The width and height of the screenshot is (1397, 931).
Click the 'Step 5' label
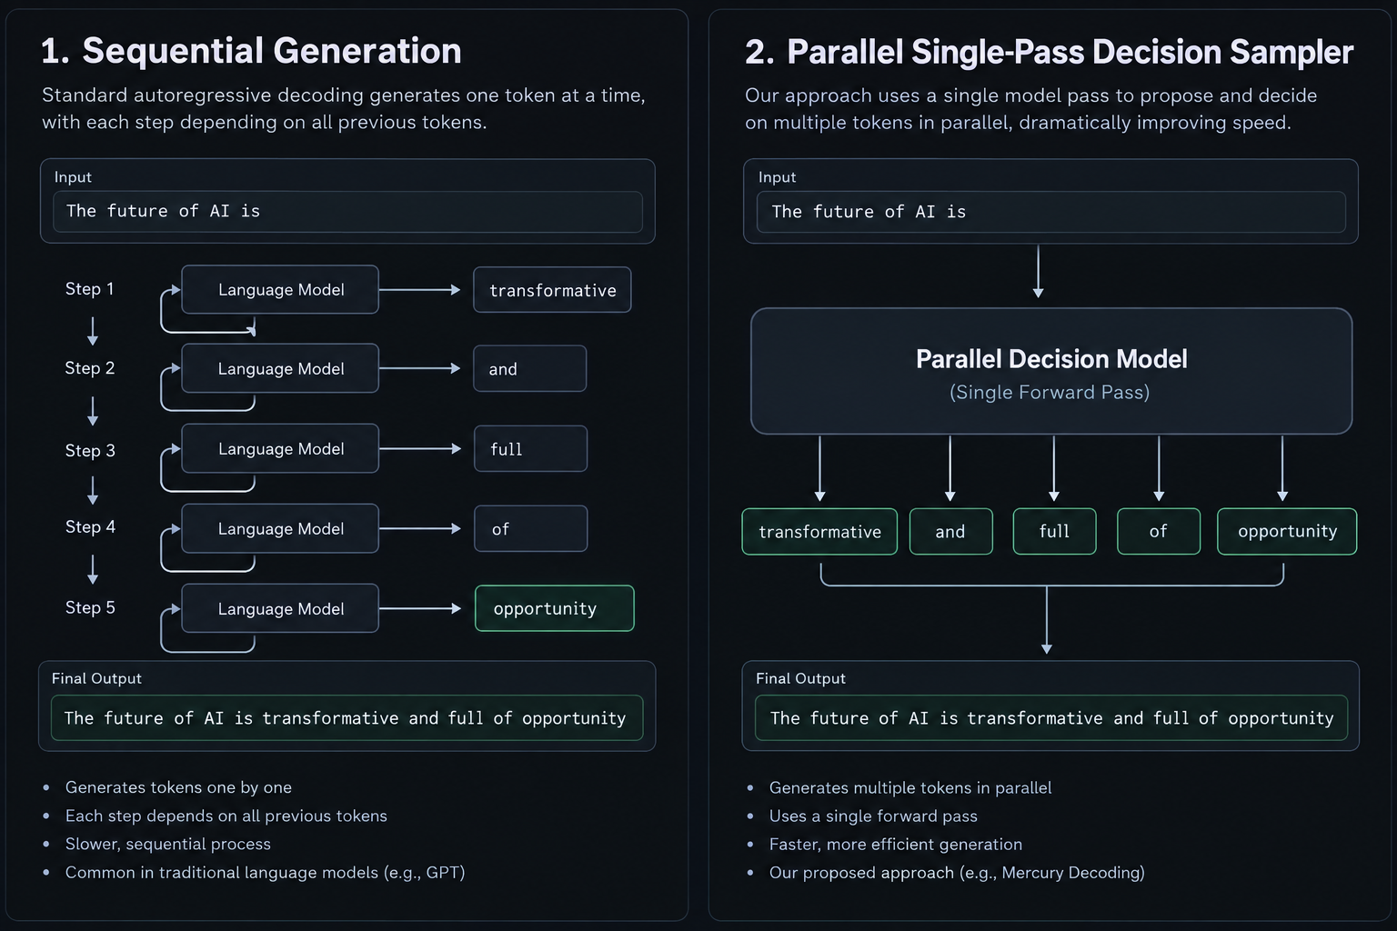click(x=90, y=607)
